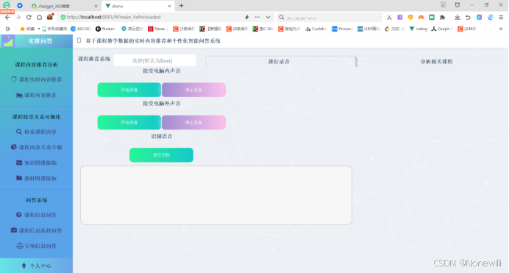Open the browser downloads icon
Image resolution: width=509 pixels, height=273 pixels.
[x=457, y=17]
